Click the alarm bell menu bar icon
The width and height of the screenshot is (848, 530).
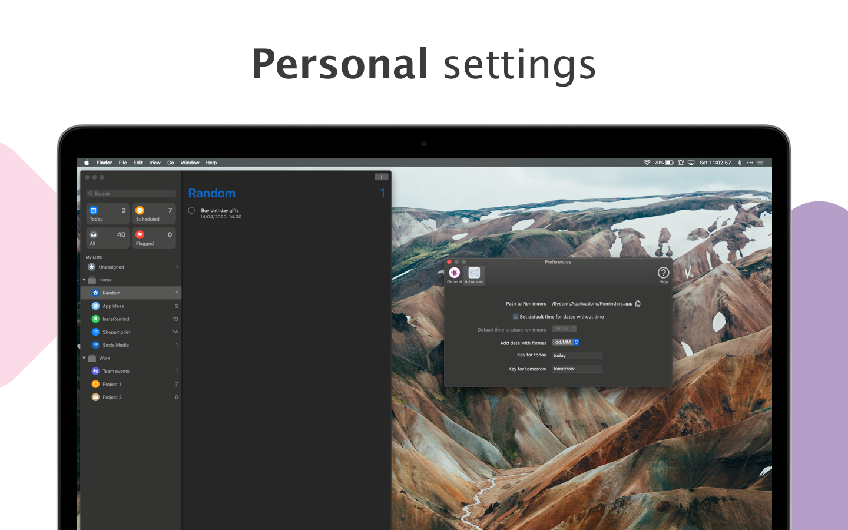pos(681,163)
